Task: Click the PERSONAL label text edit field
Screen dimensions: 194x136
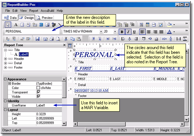Action: click(32, 32)
